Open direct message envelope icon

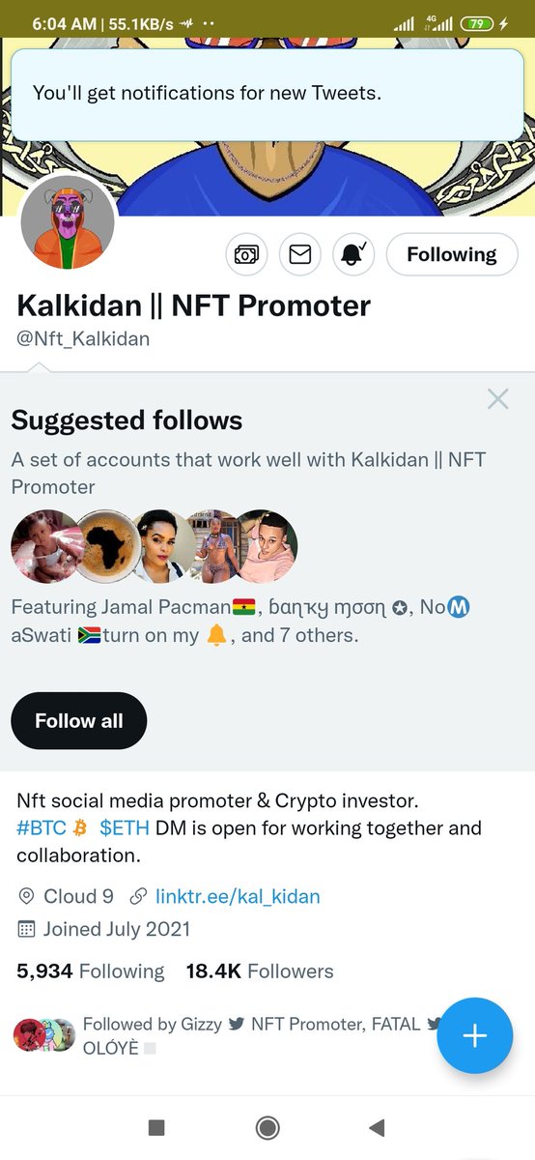point(300,254)
